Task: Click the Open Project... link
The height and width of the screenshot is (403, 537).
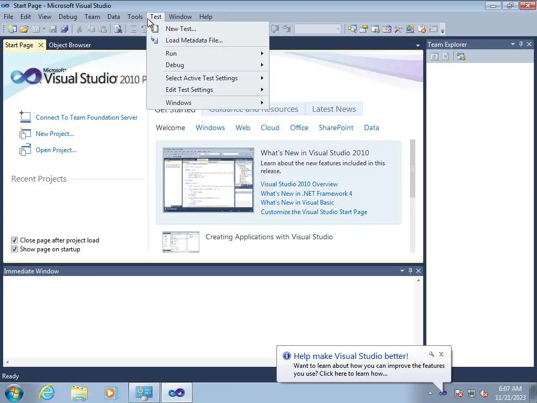Action: [x=56, y=150]
